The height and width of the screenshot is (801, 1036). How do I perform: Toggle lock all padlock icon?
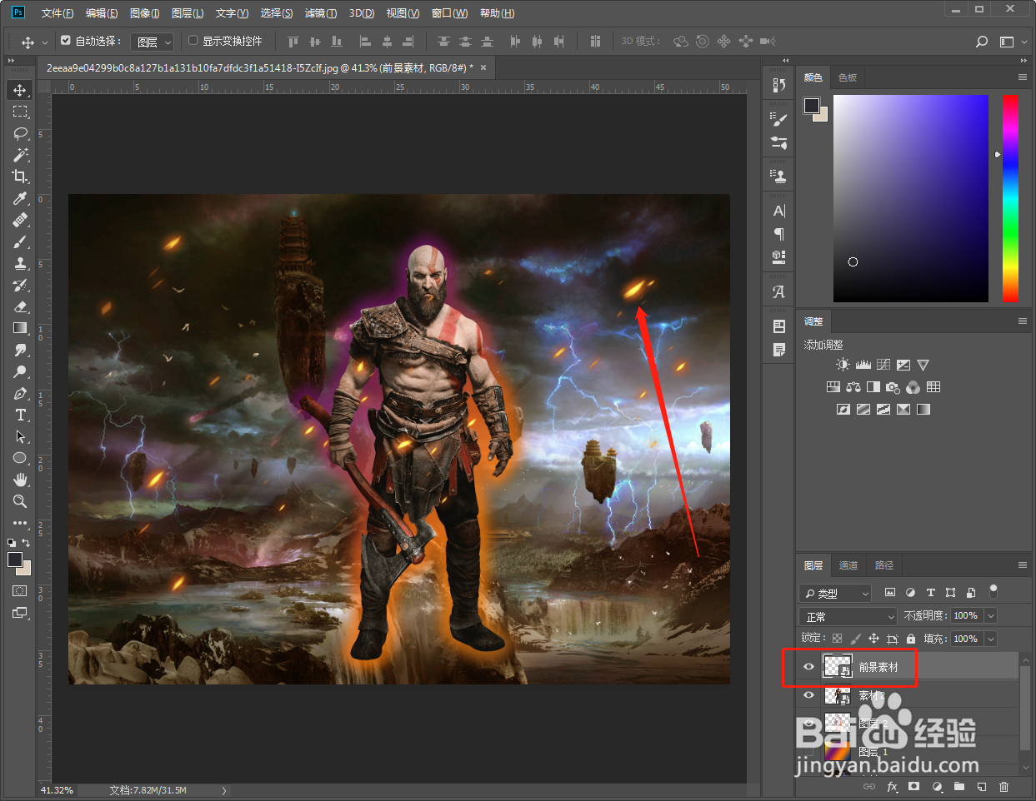[910, 639]
